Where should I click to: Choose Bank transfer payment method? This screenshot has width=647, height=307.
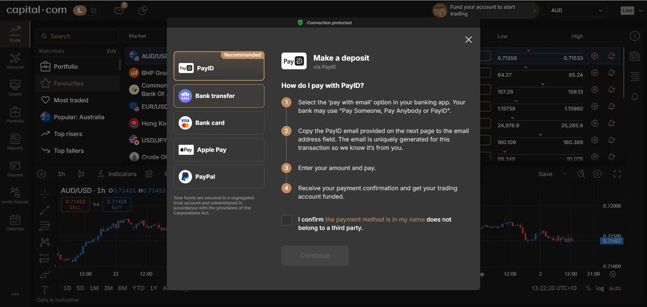[219, 96]
